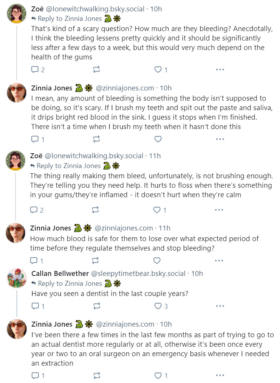The height and width of the screenshot is (383, 280).
Task: Like Zinnia's post about bright red blood
Action: 158,139
